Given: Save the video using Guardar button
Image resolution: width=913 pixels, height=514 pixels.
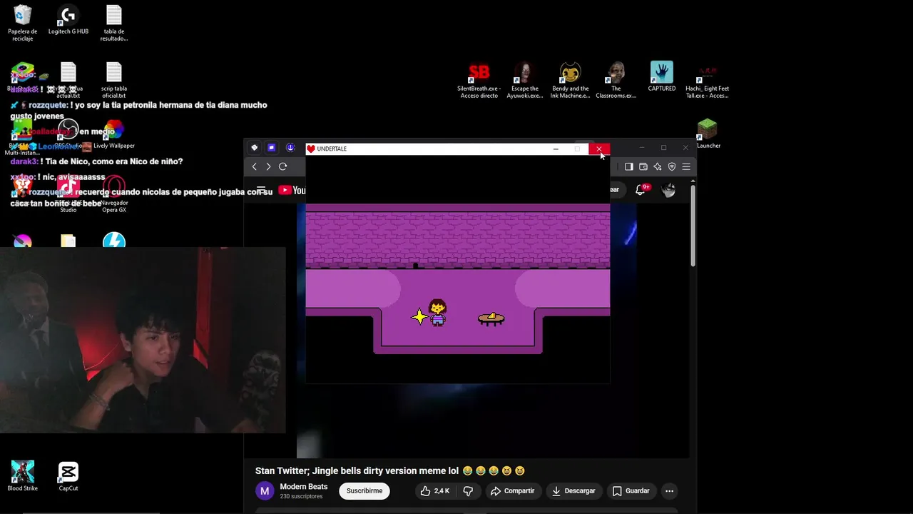Looking at the screenshot, I should [631, 491].
